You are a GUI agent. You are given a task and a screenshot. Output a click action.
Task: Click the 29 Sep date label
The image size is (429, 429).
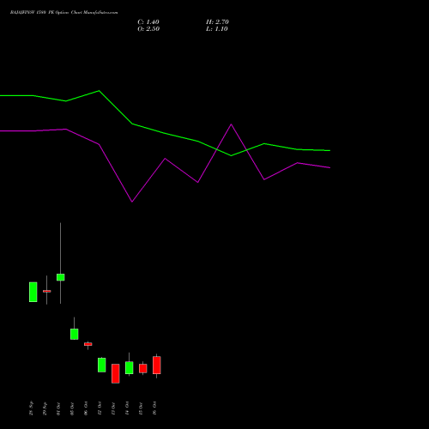(45, 408)
